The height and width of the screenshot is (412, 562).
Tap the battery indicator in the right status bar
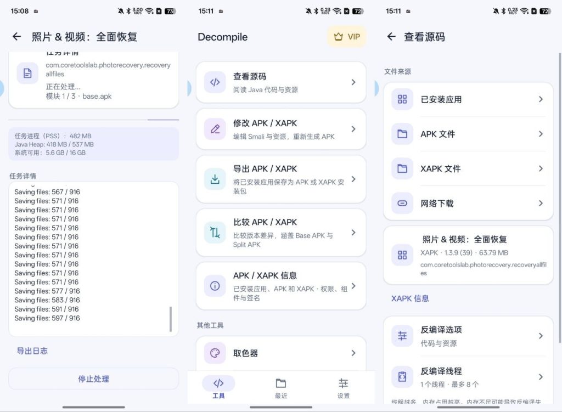(545, 11)
